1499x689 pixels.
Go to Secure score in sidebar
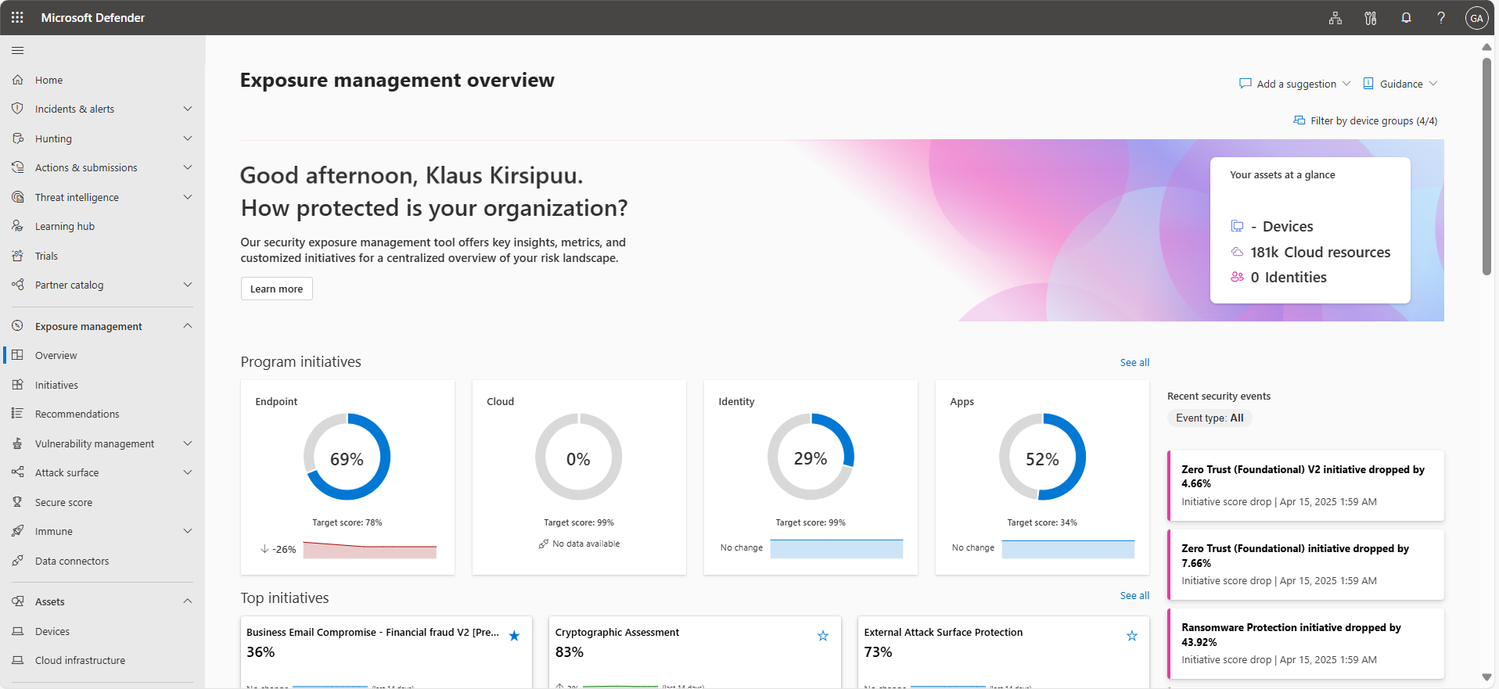pos(63,502)
